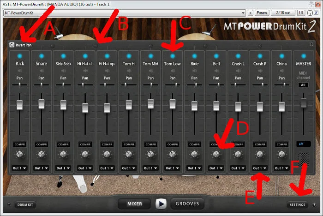Mute the Tom Low speaker icon

pyautogui.click(x=173, y=71)
